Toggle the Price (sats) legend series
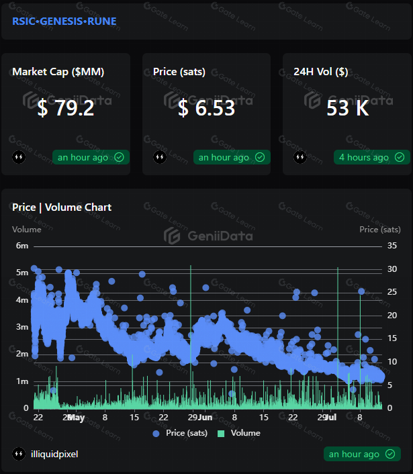The width and height of the screenshot is (413, 474). [180, 433]
